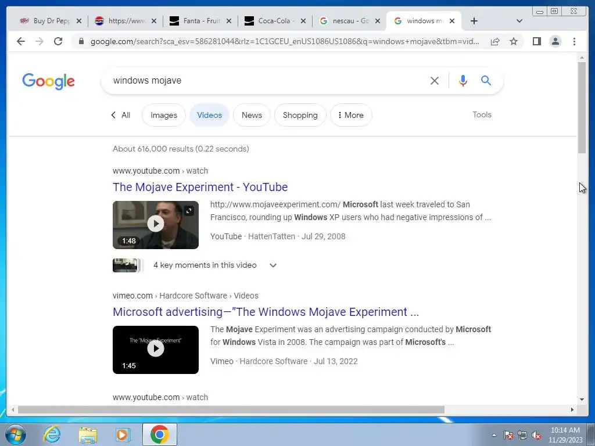Go back using browser back arrow
595x446 pixels.
(x=21, y=41)
